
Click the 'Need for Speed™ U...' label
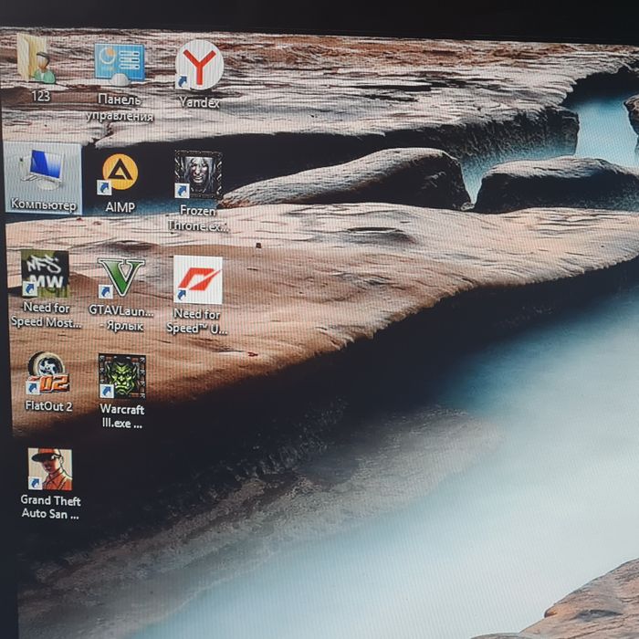tap(197, 321)
